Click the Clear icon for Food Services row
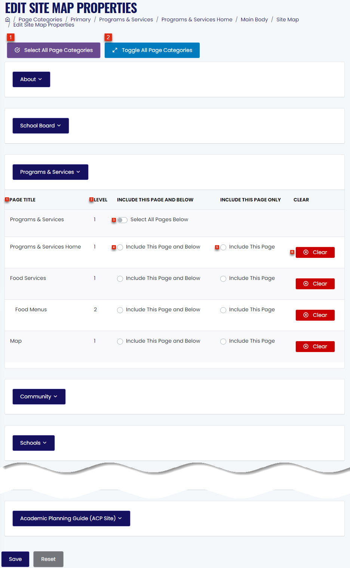The height and width of the screenshot is (568, 350). pos(306,284)
